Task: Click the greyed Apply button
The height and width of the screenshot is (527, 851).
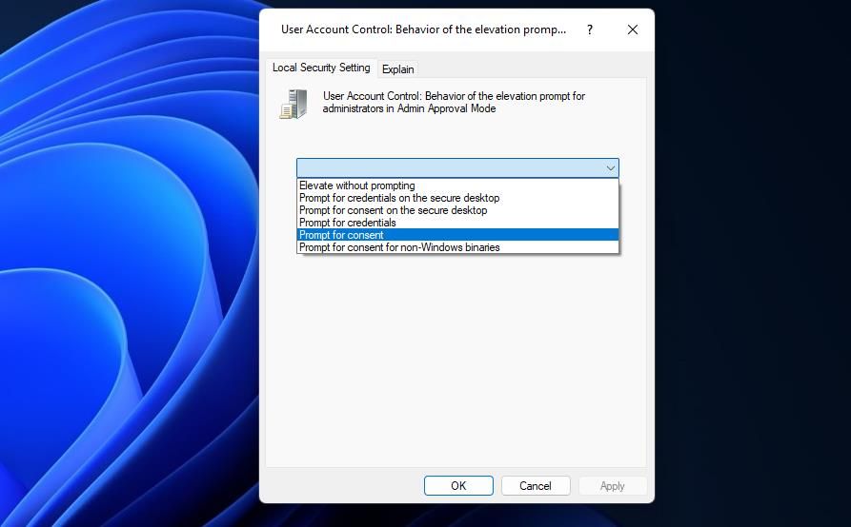Action: pos(612,486)
